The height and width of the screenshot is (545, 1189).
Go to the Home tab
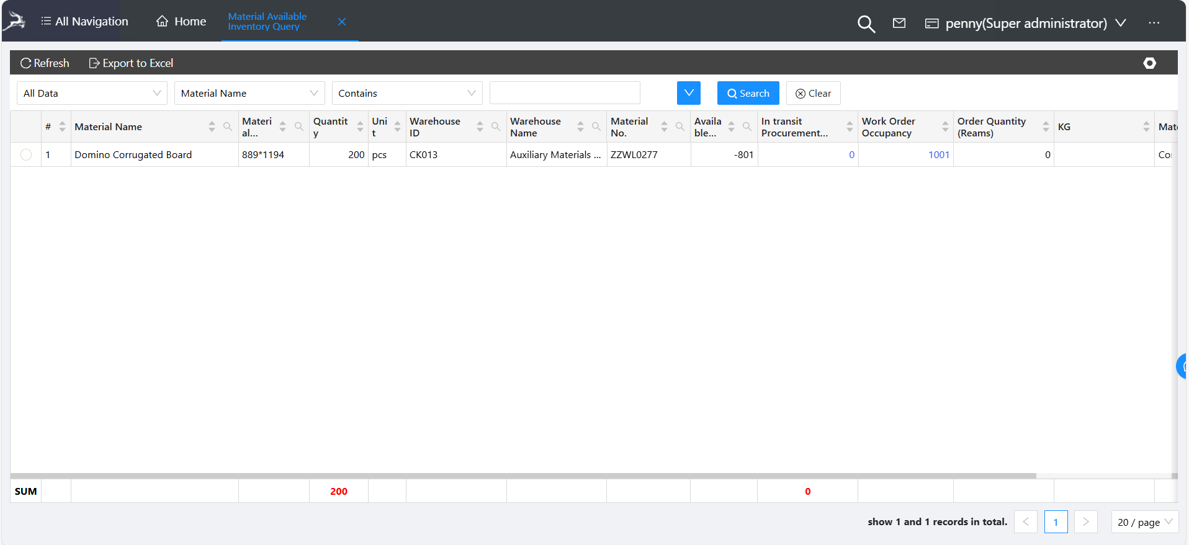click(x=181, y=22)
